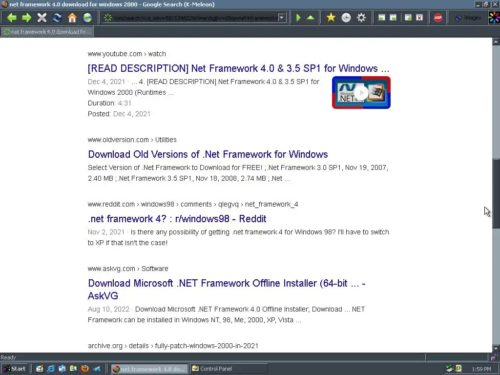Open the home page via the house icon

point(72,18)
